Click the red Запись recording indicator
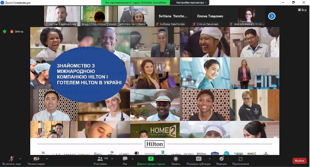The width and height of the screenshot is (310, 167). point(17,32)
